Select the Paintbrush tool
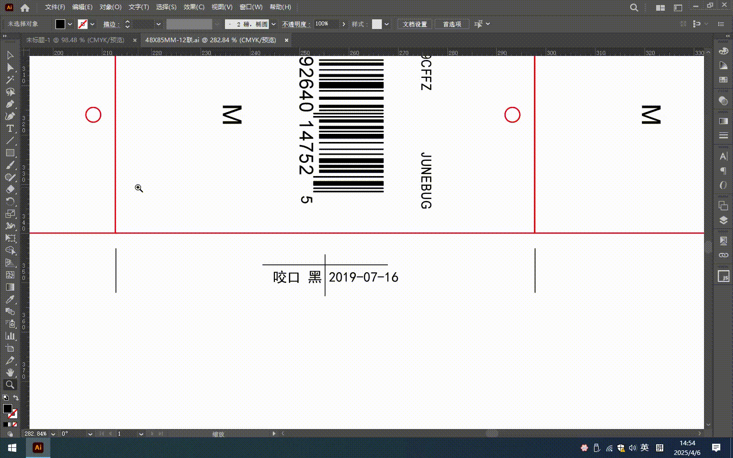 click(10, 165)
